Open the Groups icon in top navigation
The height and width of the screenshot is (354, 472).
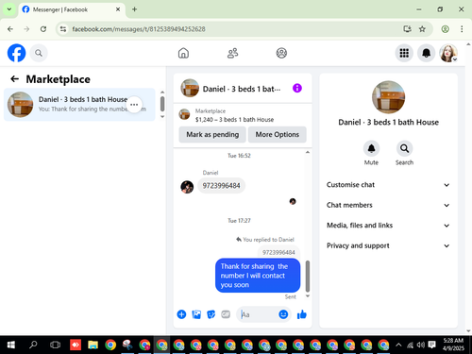coord(281,53)
